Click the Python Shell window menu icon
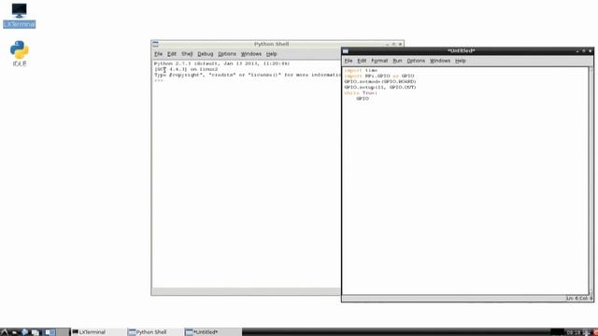Screen dimensions: 598x336 [156, 44]
